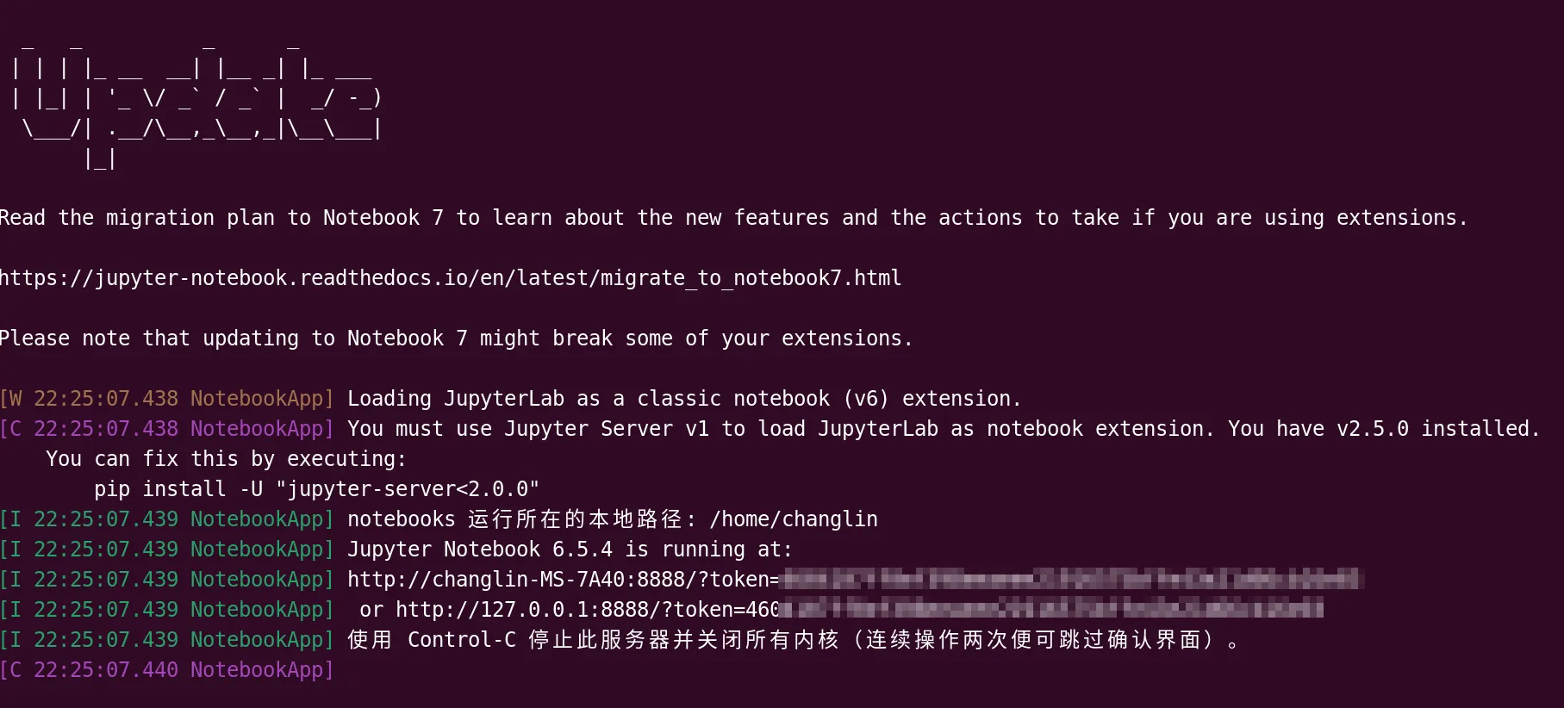The height and width of the screenshot is (708, 1564).
Task: Click 'Please note that updating to Notebook 7' line
Action: (x=455, y=338)
